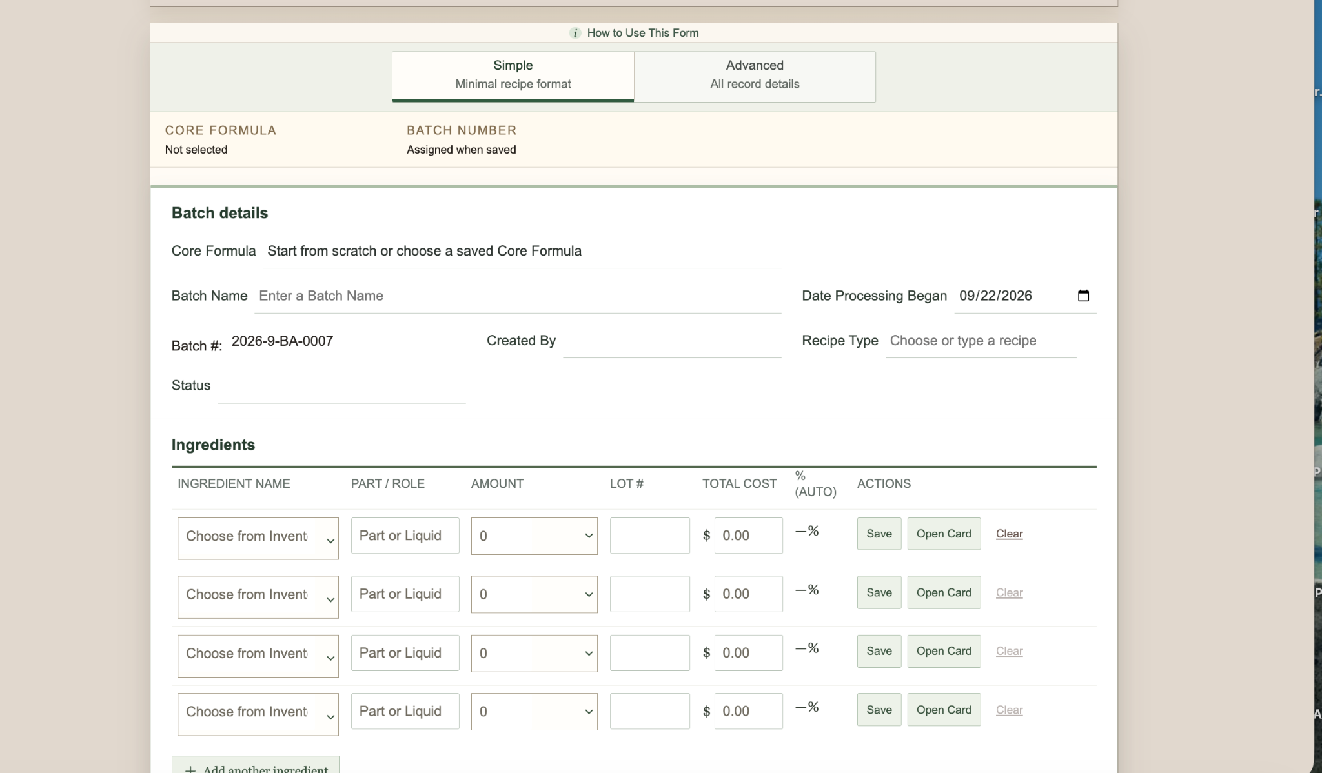Open the calendar picker icon for Date Processing Began

[1083, 296]
